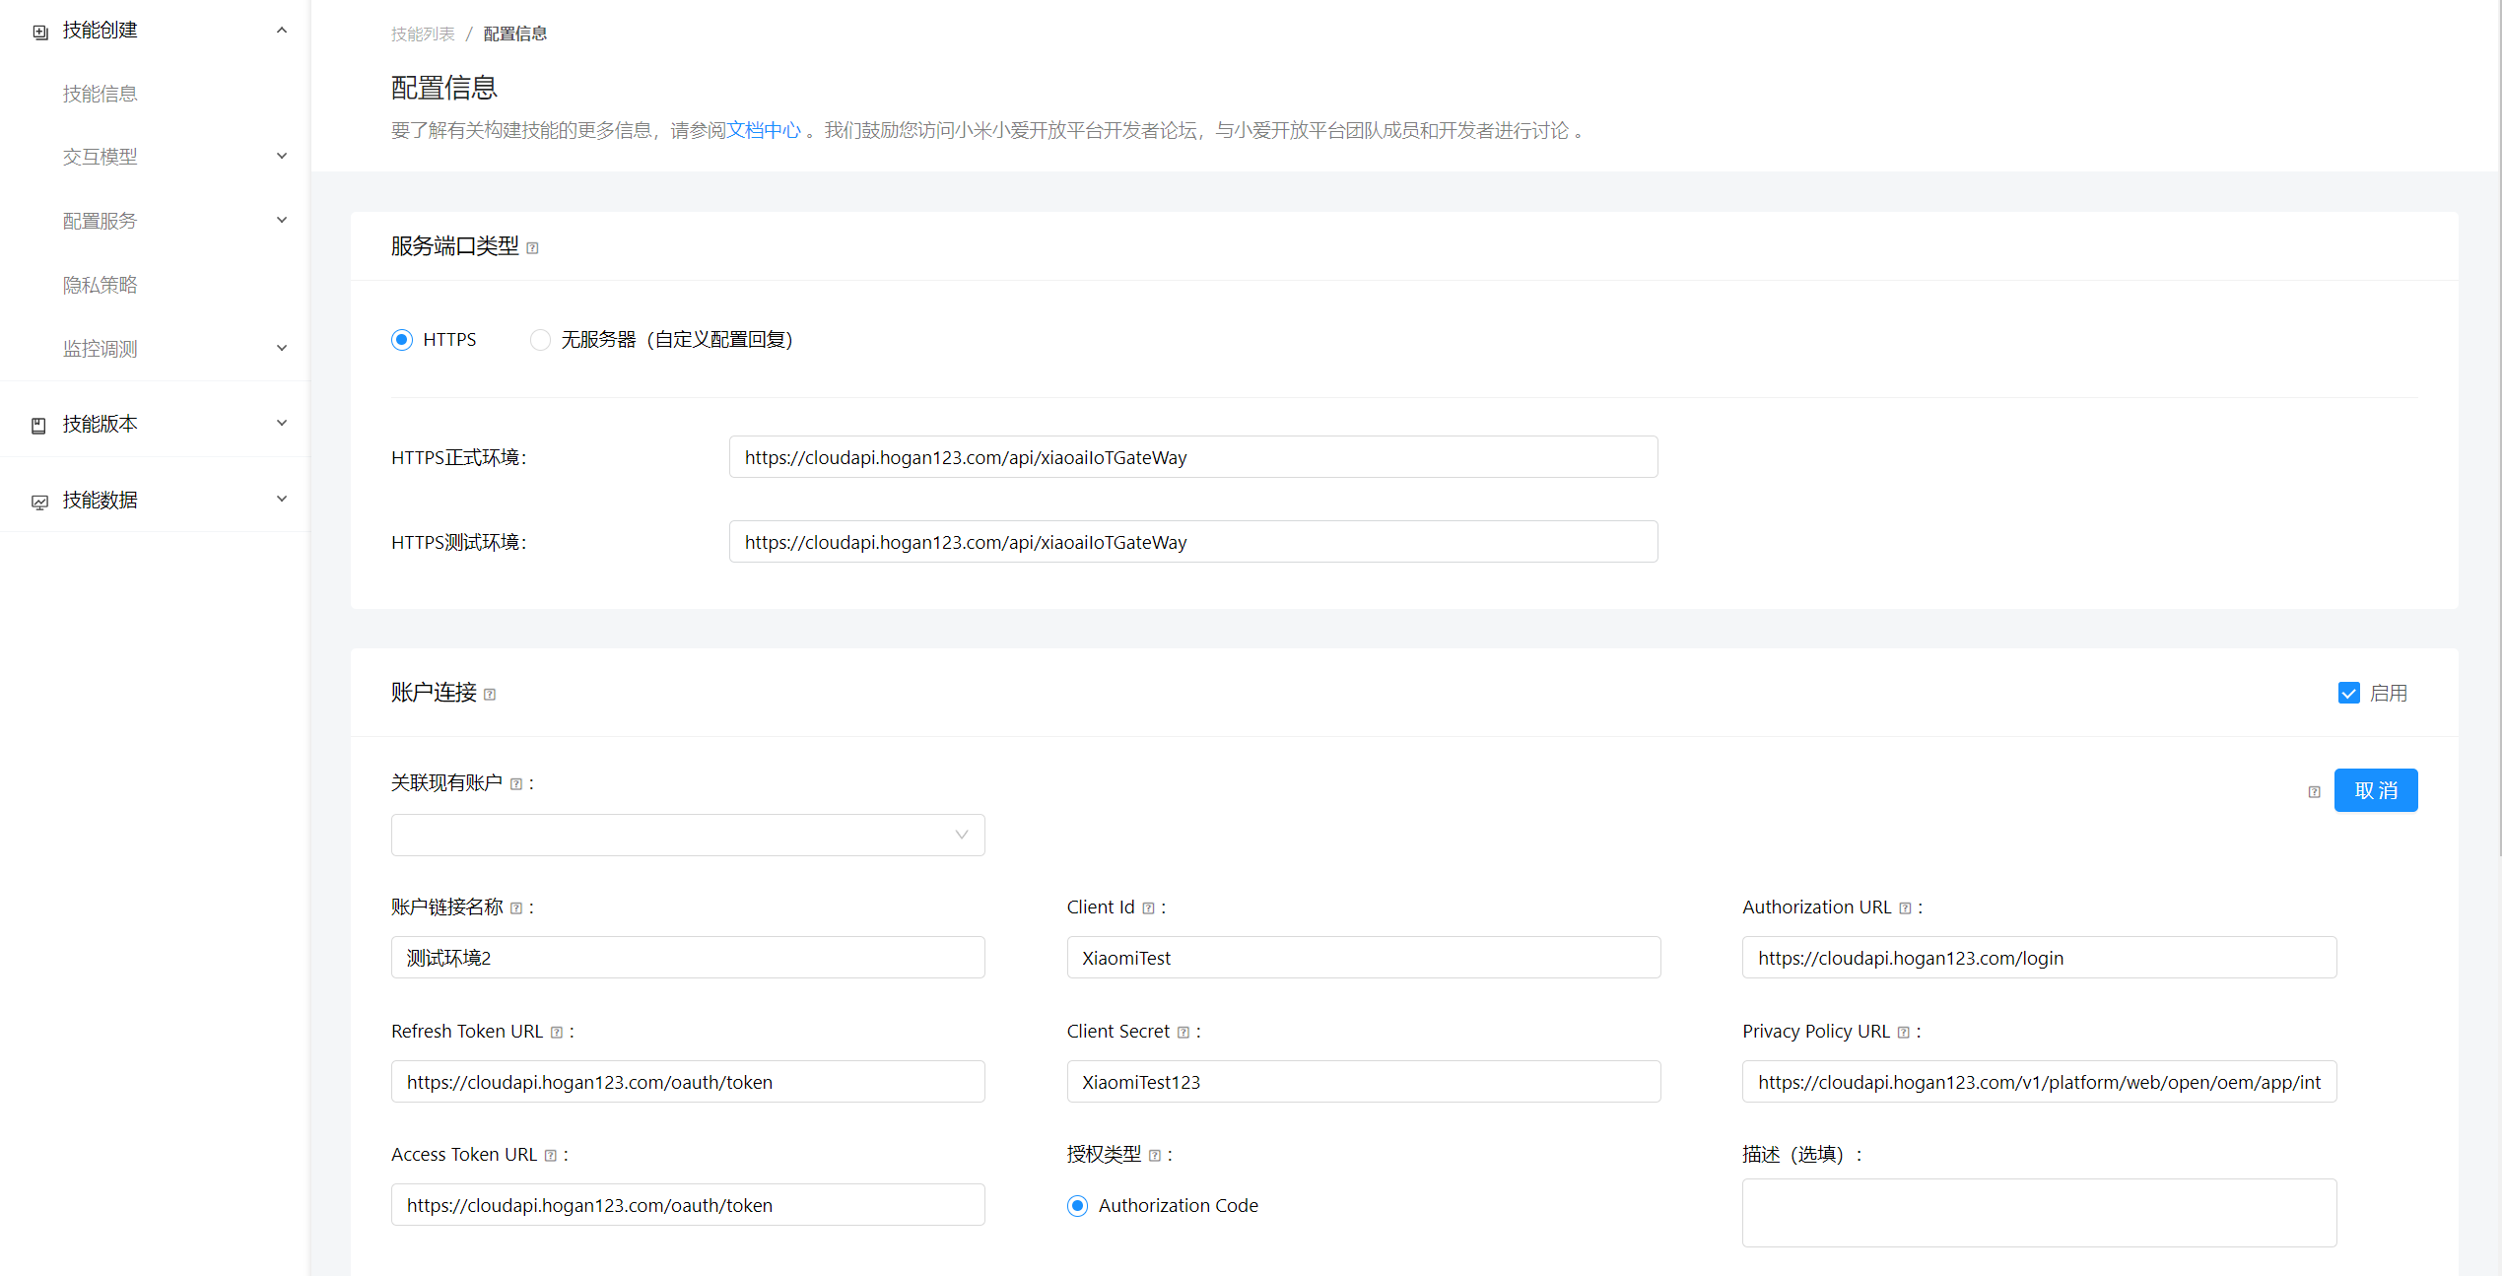The image size is (2502, 1276).
Task: Expand the 技能版本 menu
Action: [282, 424]
